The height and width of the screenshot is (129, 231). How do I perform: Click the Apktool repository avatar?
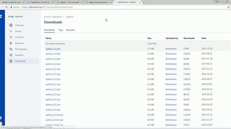point(11,16)
